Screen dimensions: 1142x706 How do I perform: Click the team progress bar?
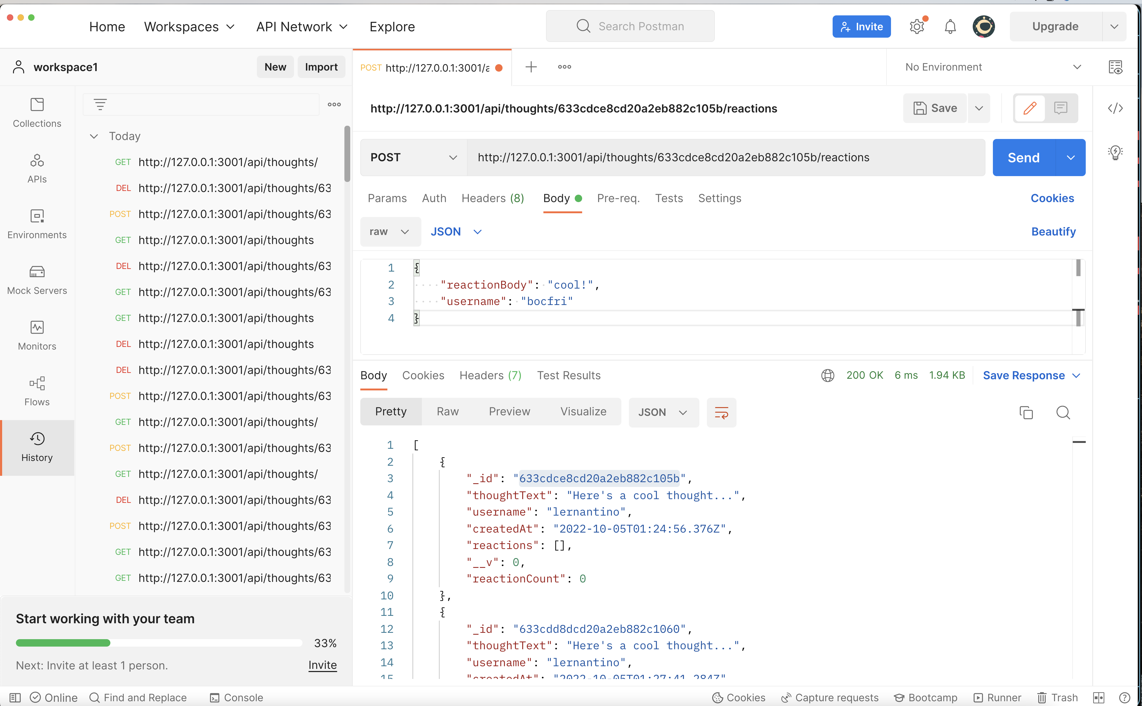tap(159, 643)
